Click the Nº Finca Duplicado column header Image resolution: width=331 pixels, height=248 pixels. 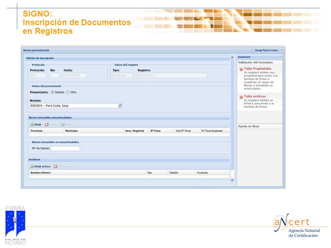click(213, 131)
